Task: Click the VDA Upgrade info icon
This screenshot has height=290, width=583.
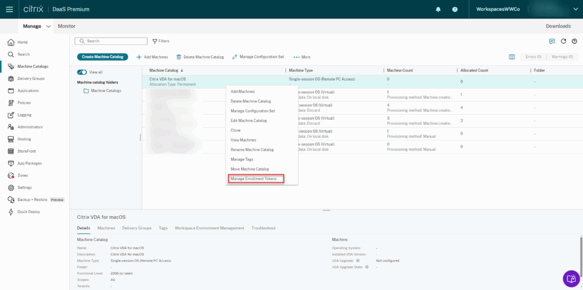Action: coord(359,260)
